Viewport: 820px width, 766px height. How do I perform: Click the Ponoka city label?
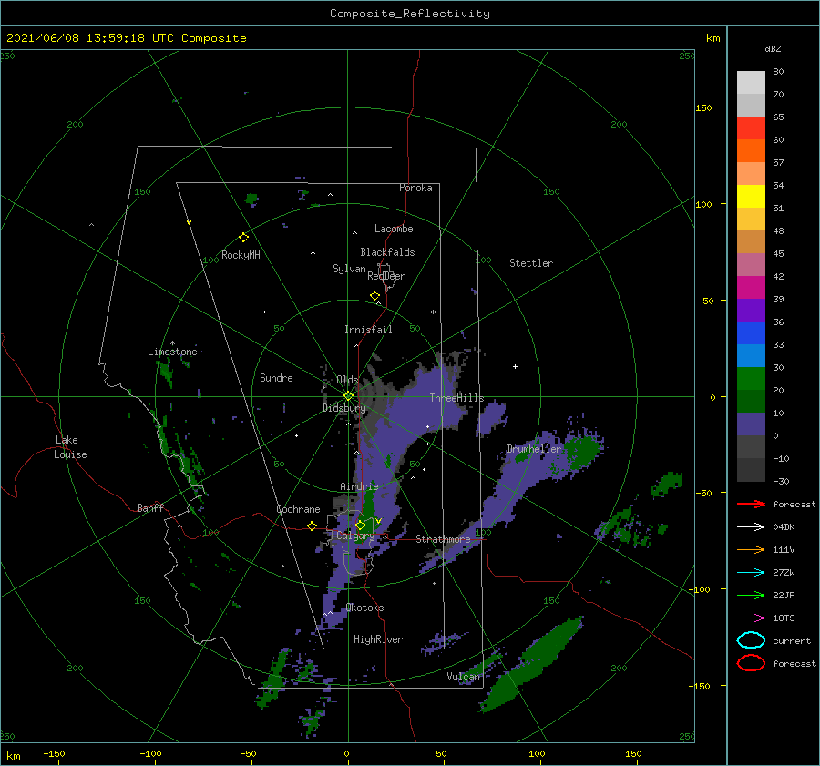click(415, 188)
